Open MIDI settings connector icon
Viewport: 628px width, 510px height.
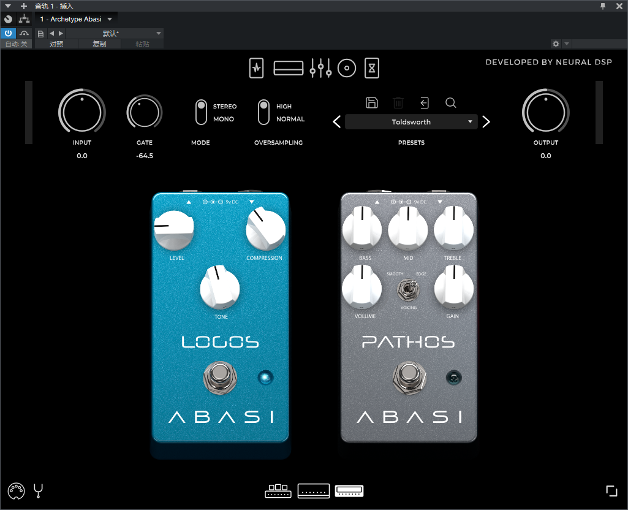[16, 491]
